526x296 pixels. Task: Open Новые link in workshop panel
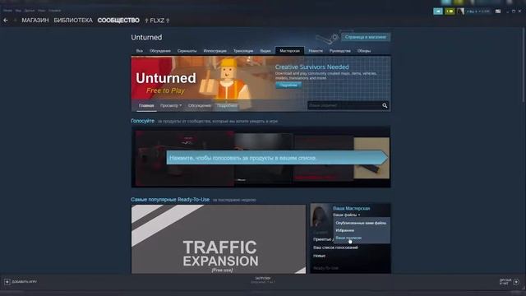click(x=320, y=256)
